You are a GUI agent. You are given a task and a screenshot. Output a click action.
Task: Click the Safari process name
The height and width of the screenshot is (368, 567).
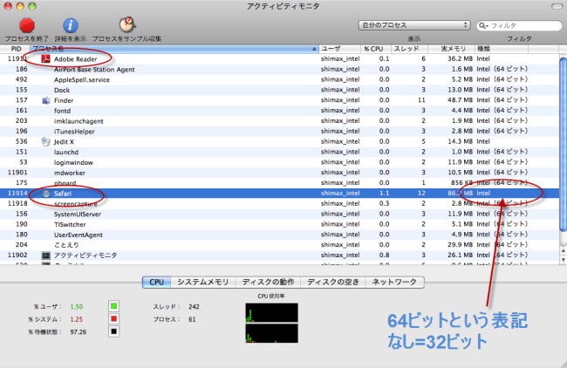[63, 194]
